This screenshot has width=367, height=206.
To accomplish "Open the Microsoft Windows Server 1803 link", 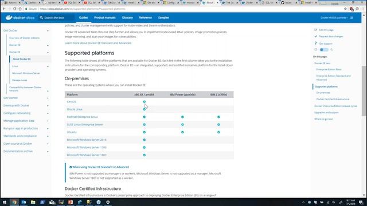I will pyautogui.click(x=87, y=155).
